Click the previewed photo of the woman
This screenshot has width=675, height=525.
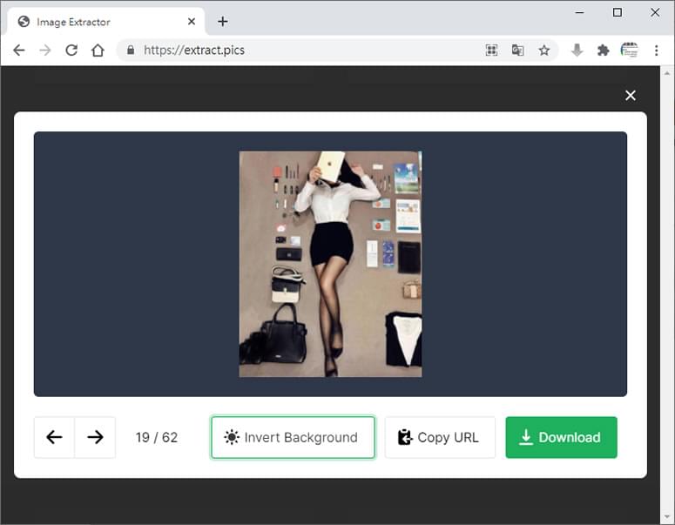pos(330,264)
